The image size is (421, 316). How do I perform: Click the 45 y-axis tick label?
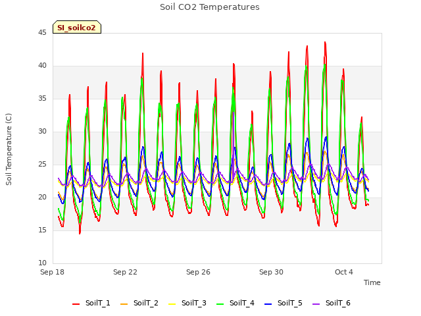(42, 33)
